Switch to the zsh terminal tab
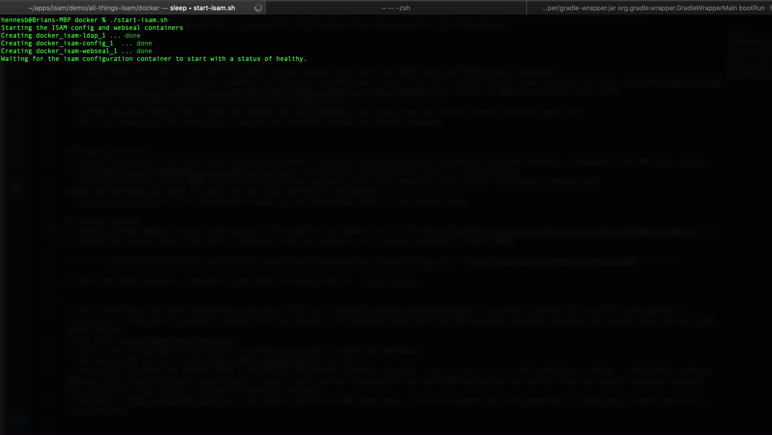 coord(396,8)
